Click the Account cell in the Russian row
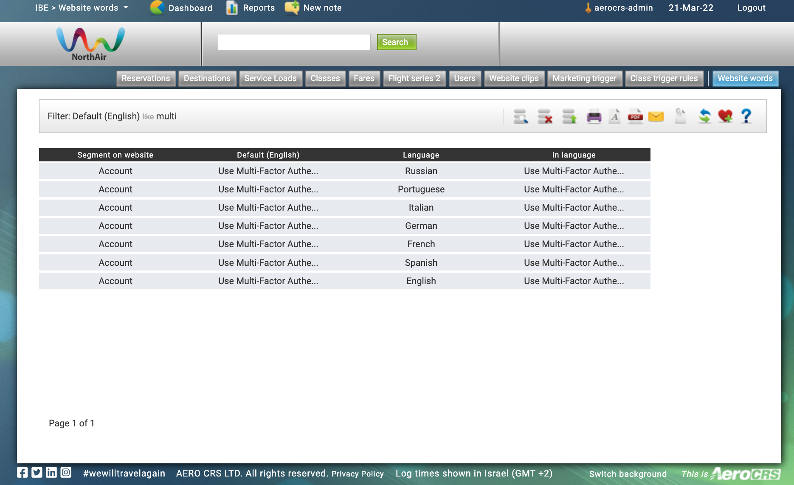This screenshot has width=794, height=485. pos(115,171)
